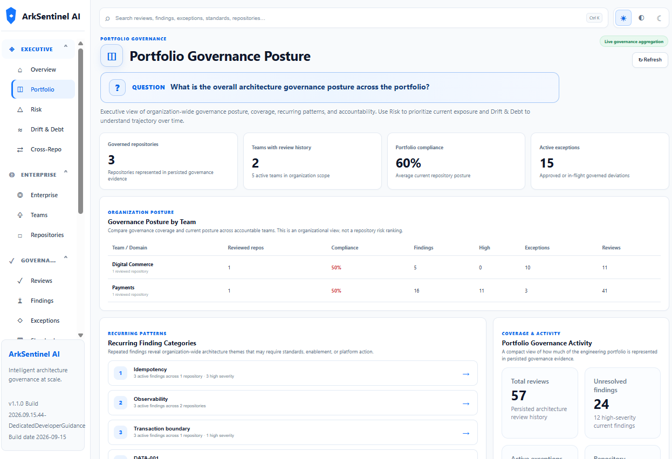Click the Total reviews 57 card

(540, 403)
